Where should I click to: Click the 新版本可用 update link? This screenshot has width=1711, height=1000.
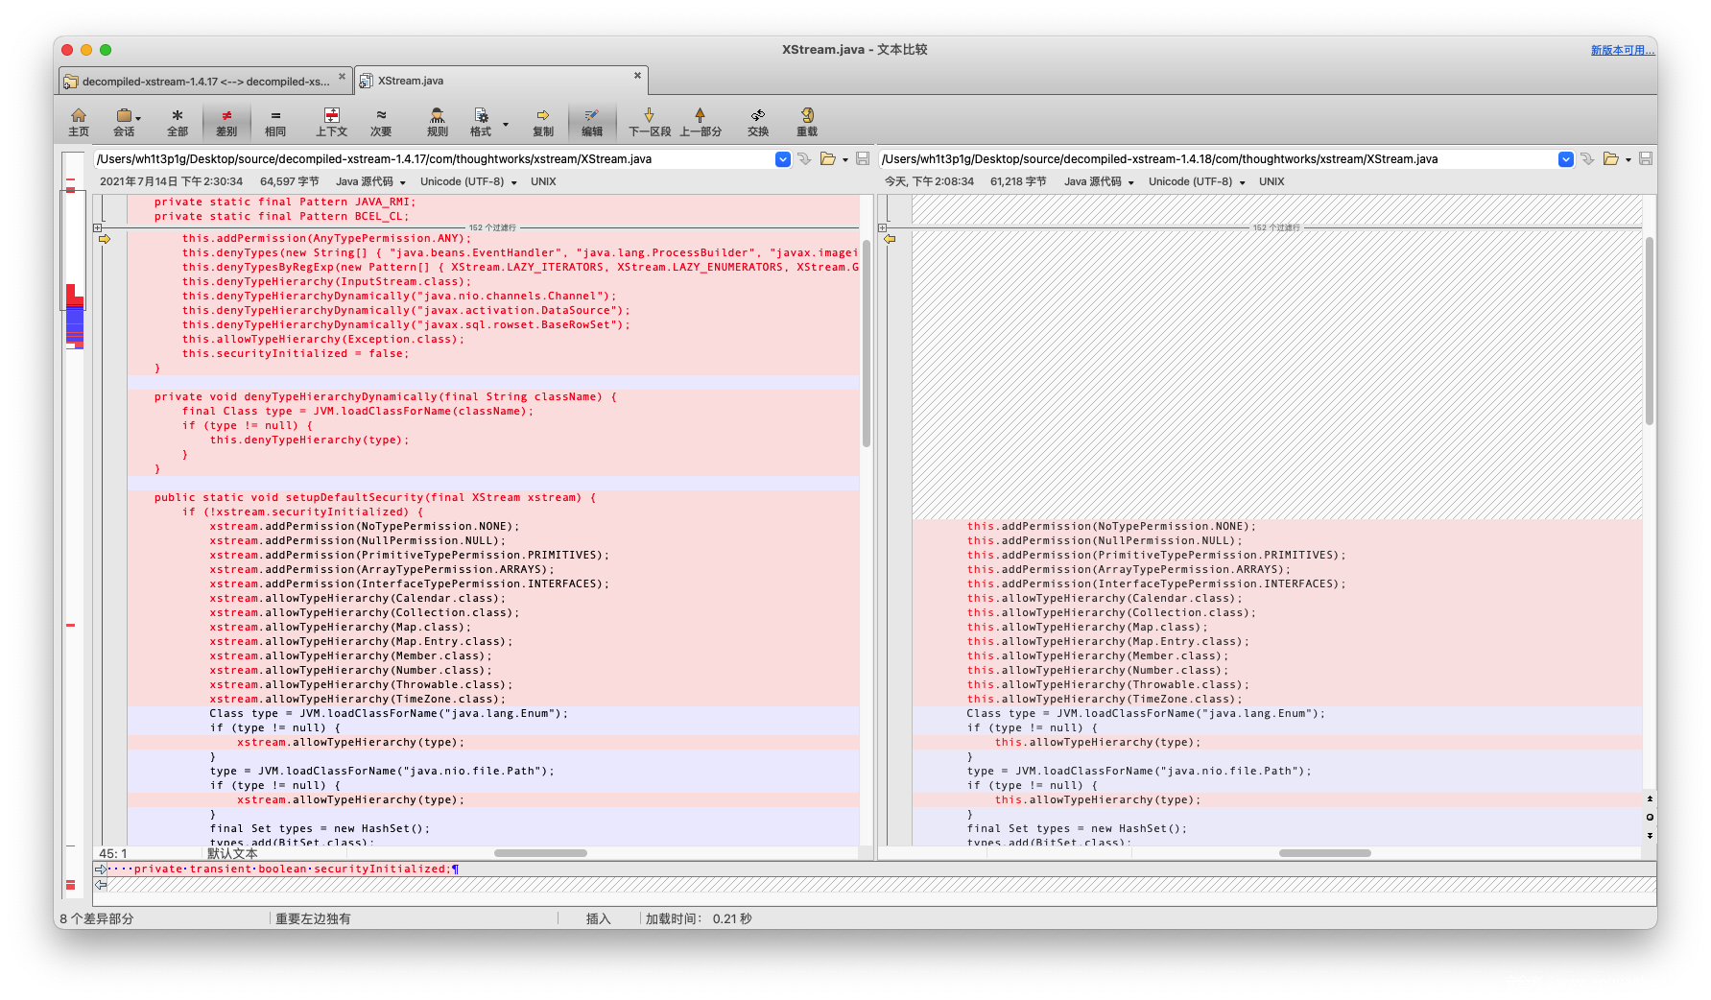tap(1622, 50)
